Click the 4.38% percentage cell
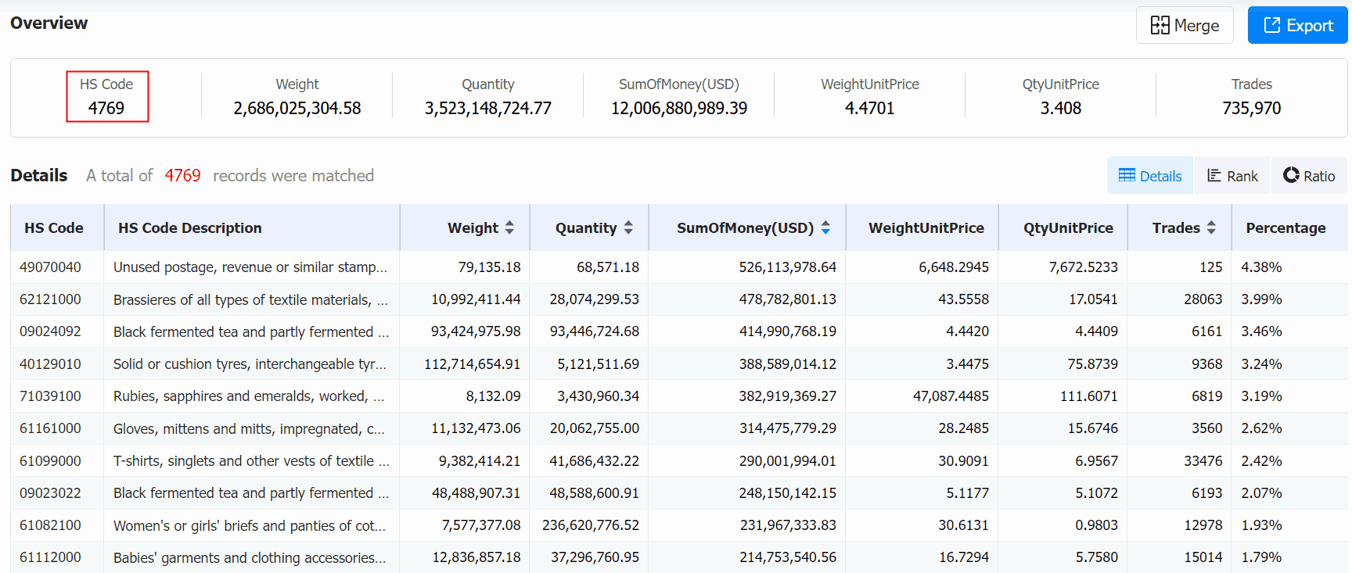 click(1261, 267)
